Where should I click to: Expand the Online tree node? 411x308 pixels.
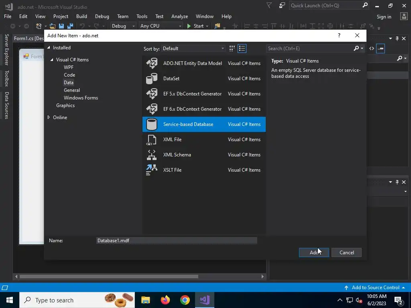[x=49, y=118]
